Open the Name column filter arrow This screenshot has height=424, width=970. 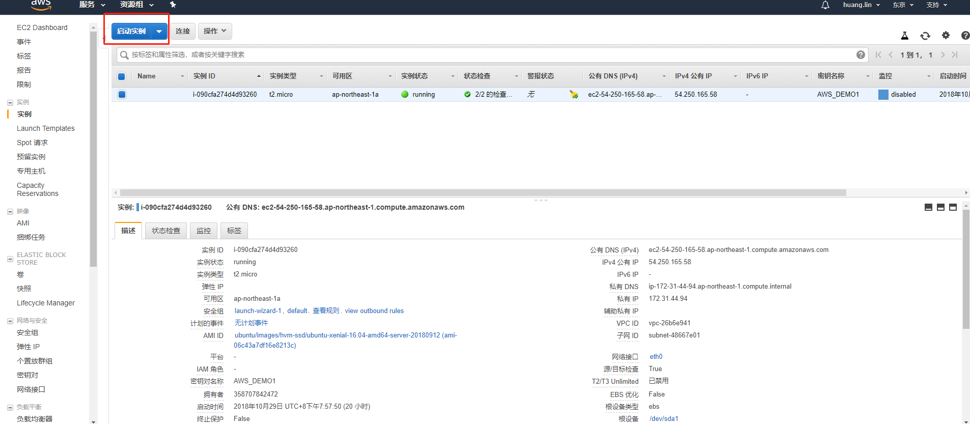tap(182, 76)
